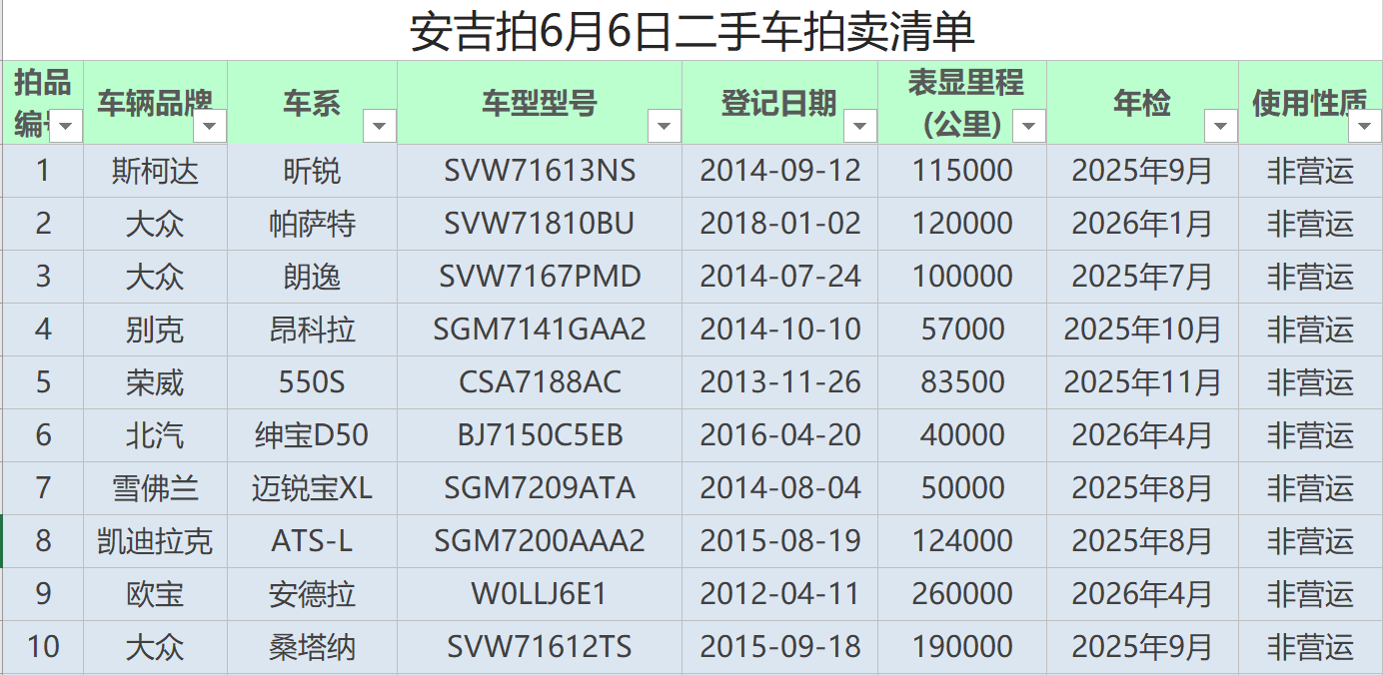The image size is (1383, 675).
Task: Select cell 雪佛兰
Action: [x=155, y=488]
